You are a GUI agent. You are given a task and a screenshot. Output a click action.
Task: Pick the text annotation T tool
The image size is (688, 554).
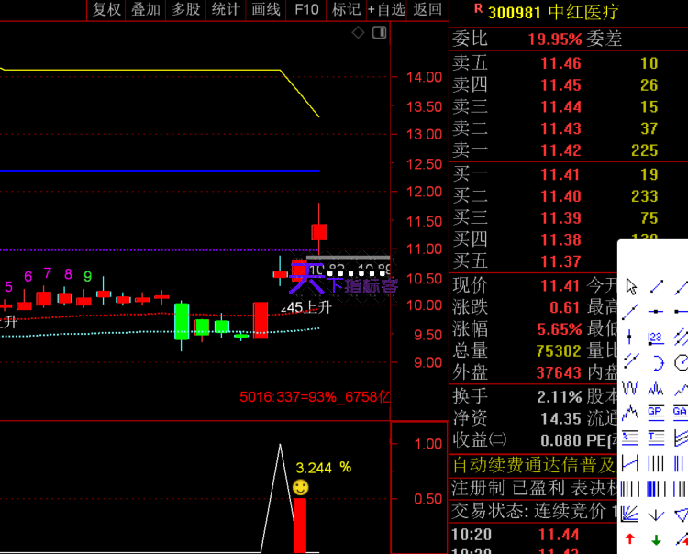656,438
